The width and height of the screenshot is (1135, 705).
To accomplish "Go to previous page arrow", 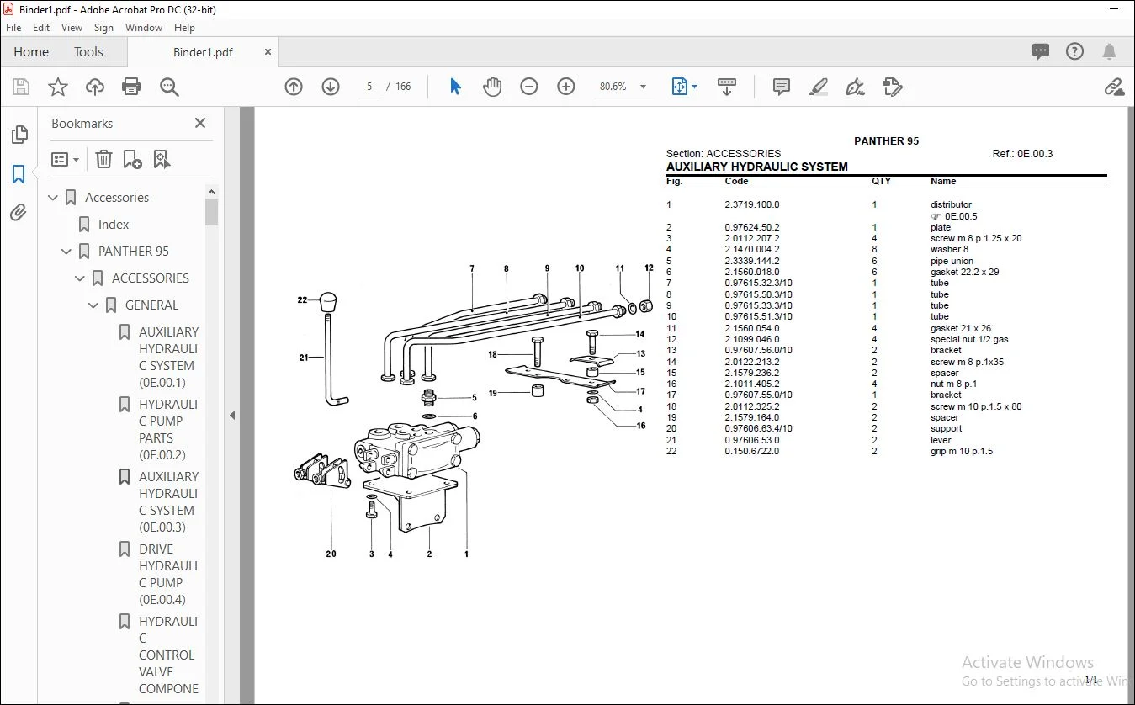I will [x=294, y=87].
